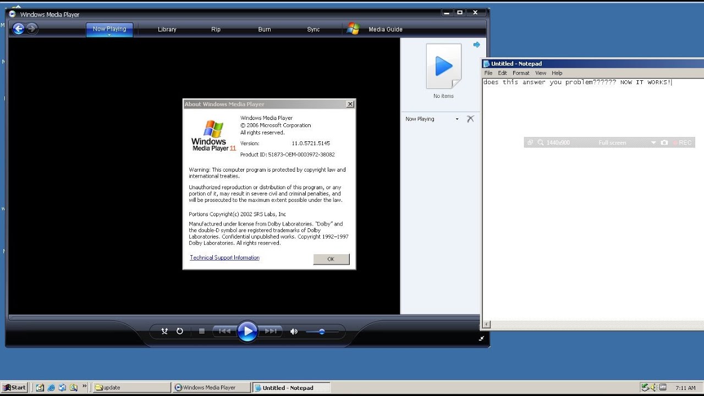Clear the Now Playing list with X
The height and width of the screenshot is (396, 704).
(470, 119)
